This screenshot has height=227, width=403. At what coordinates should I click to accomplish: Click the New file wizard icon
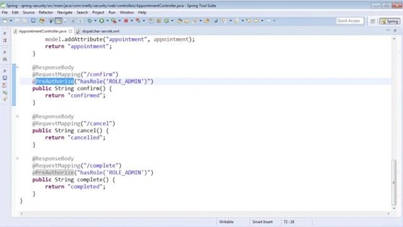[5, 21]
